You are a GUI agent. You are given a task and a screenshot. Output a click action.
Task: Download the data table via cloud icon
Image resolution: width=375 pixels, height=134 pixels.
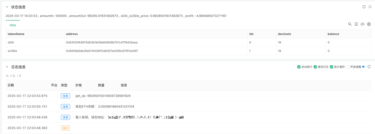[363, 24]
